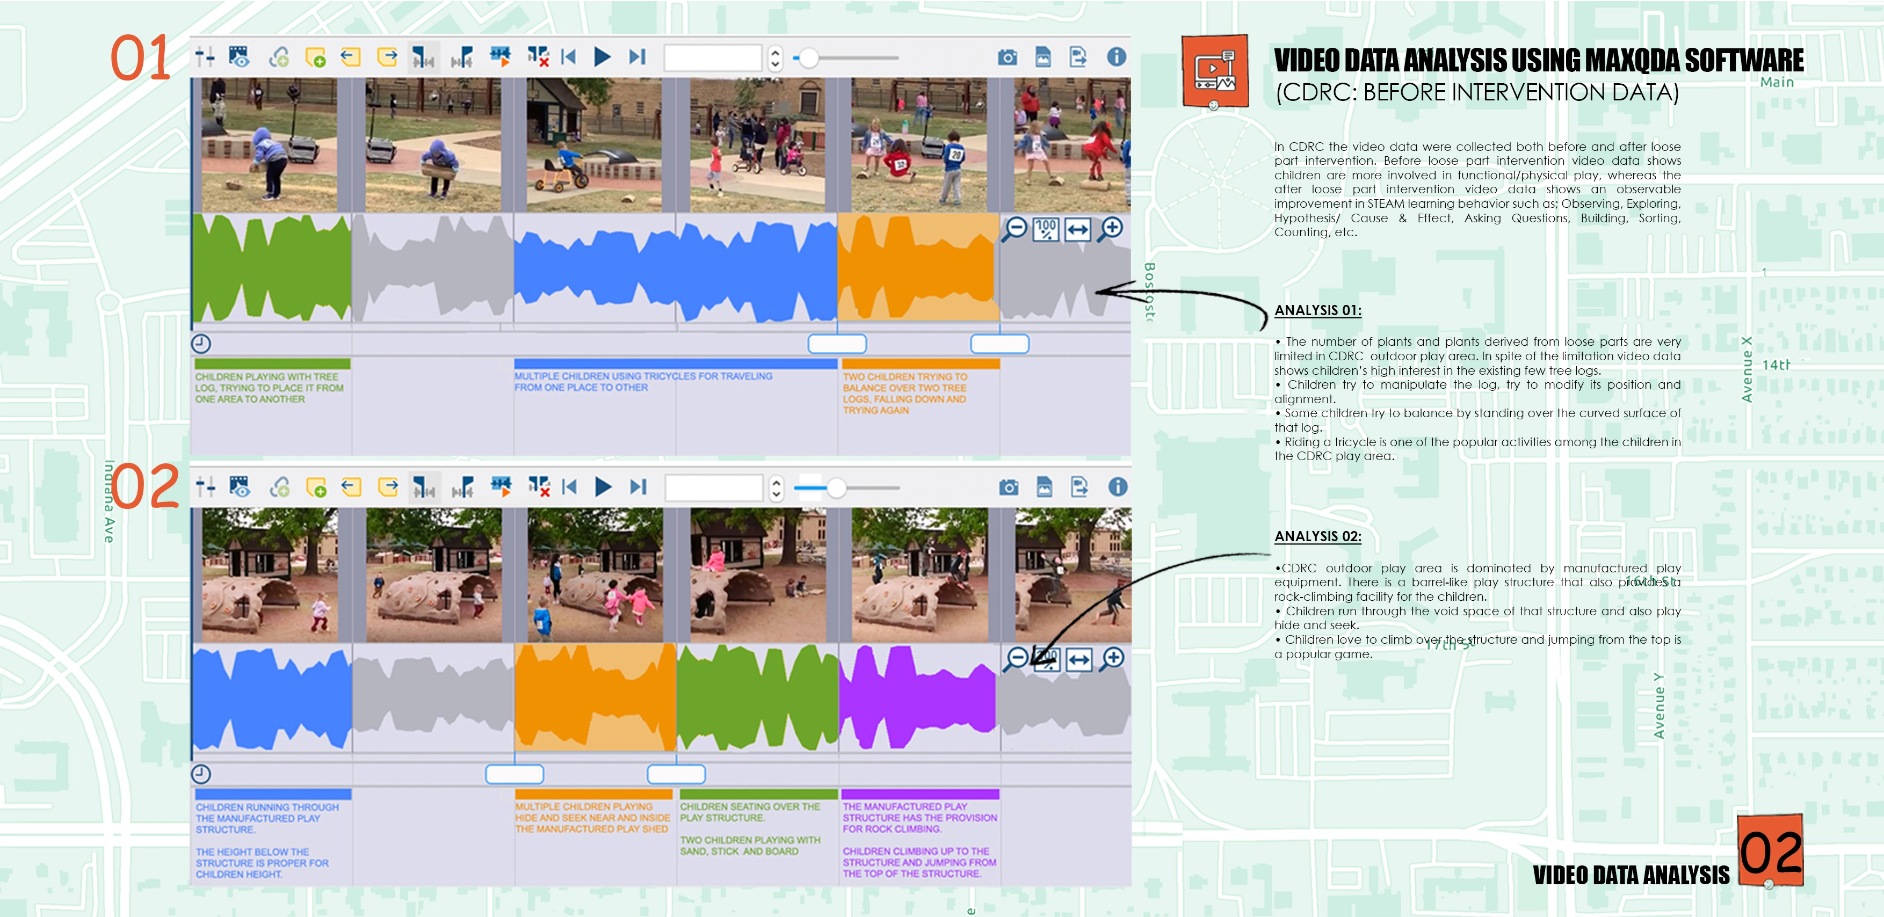1884x917 pixels.
Task: Click new memo icon in panel 01 toolbar
Action: click(x=315, y=57)
